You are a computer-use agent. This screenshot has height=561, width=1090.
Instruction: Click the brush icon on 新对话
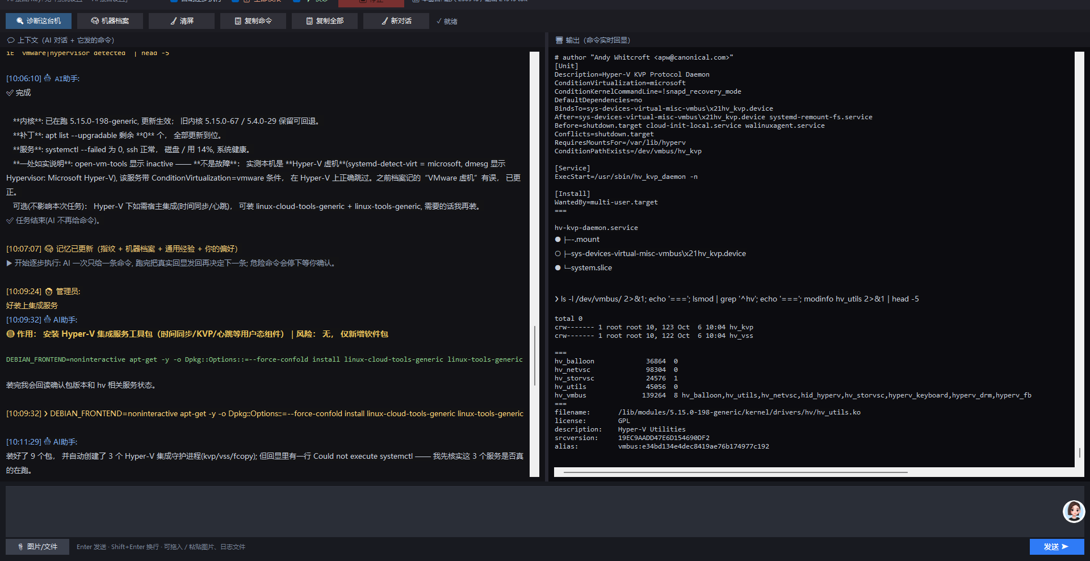385,21
